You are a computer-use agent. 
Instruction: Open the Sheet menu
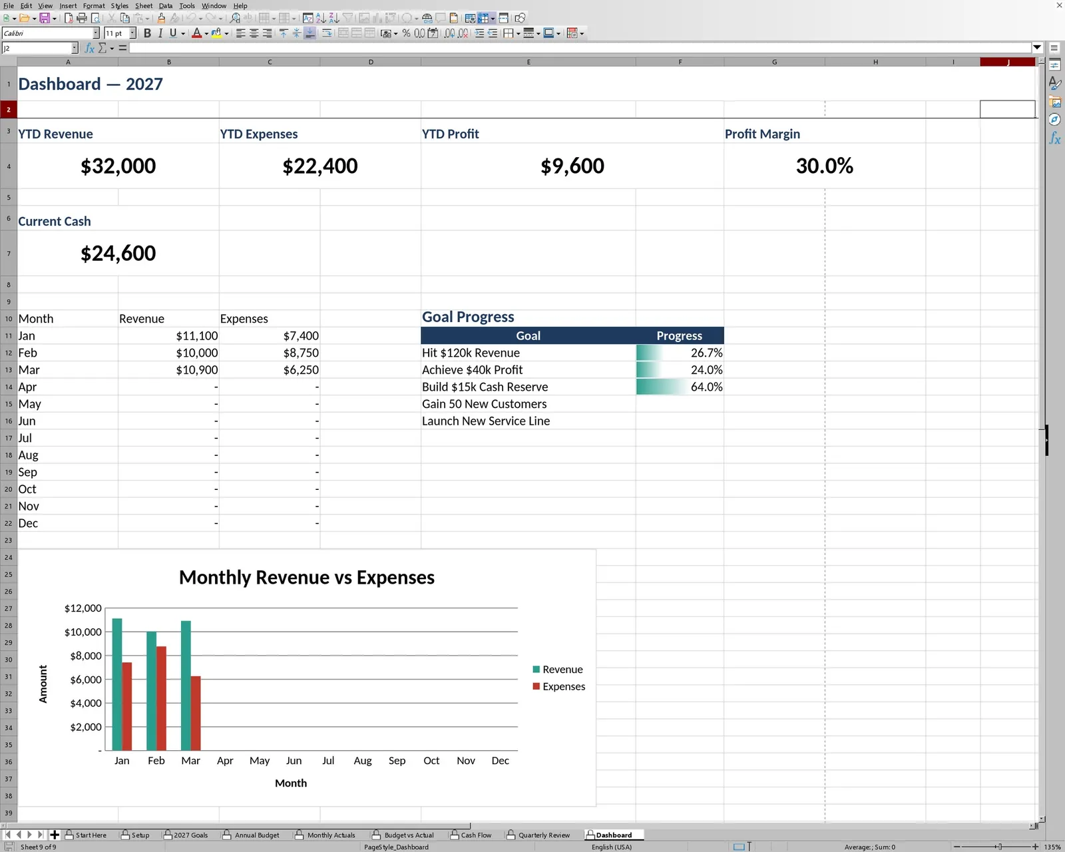pos(144,5)
